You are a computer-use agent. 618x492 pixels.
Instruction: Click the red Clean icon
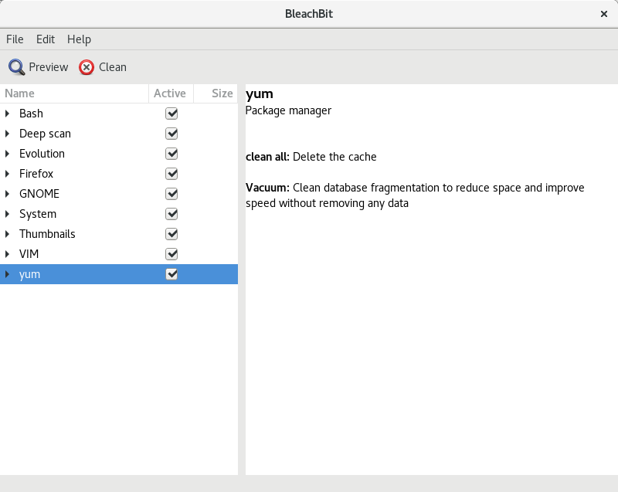(x=87, y=67)
